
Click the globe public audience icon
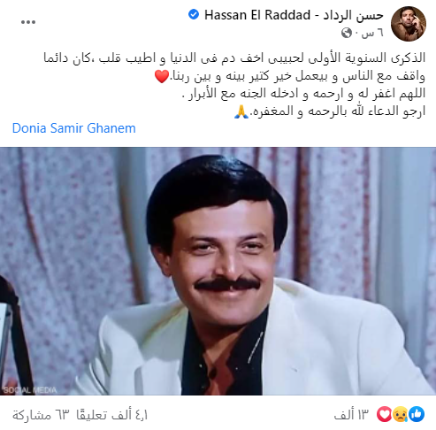(x=347, y=33)
